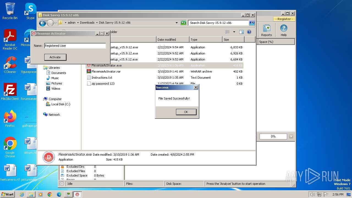Open the Reports tool in Disk Savvy
Viewport: 352px width, 198px height.
click(266, 31)
